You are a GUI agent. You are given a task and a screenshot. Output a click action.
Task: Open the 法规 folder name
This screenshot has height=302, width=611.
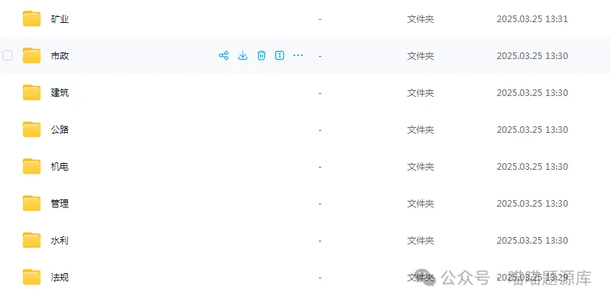tap(60, 278)
